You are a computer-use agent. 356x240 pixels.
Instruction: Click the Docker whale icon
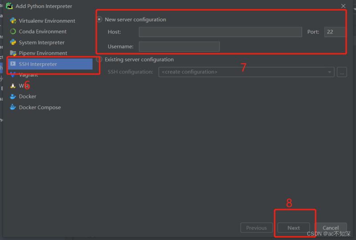tap(13, 96)
